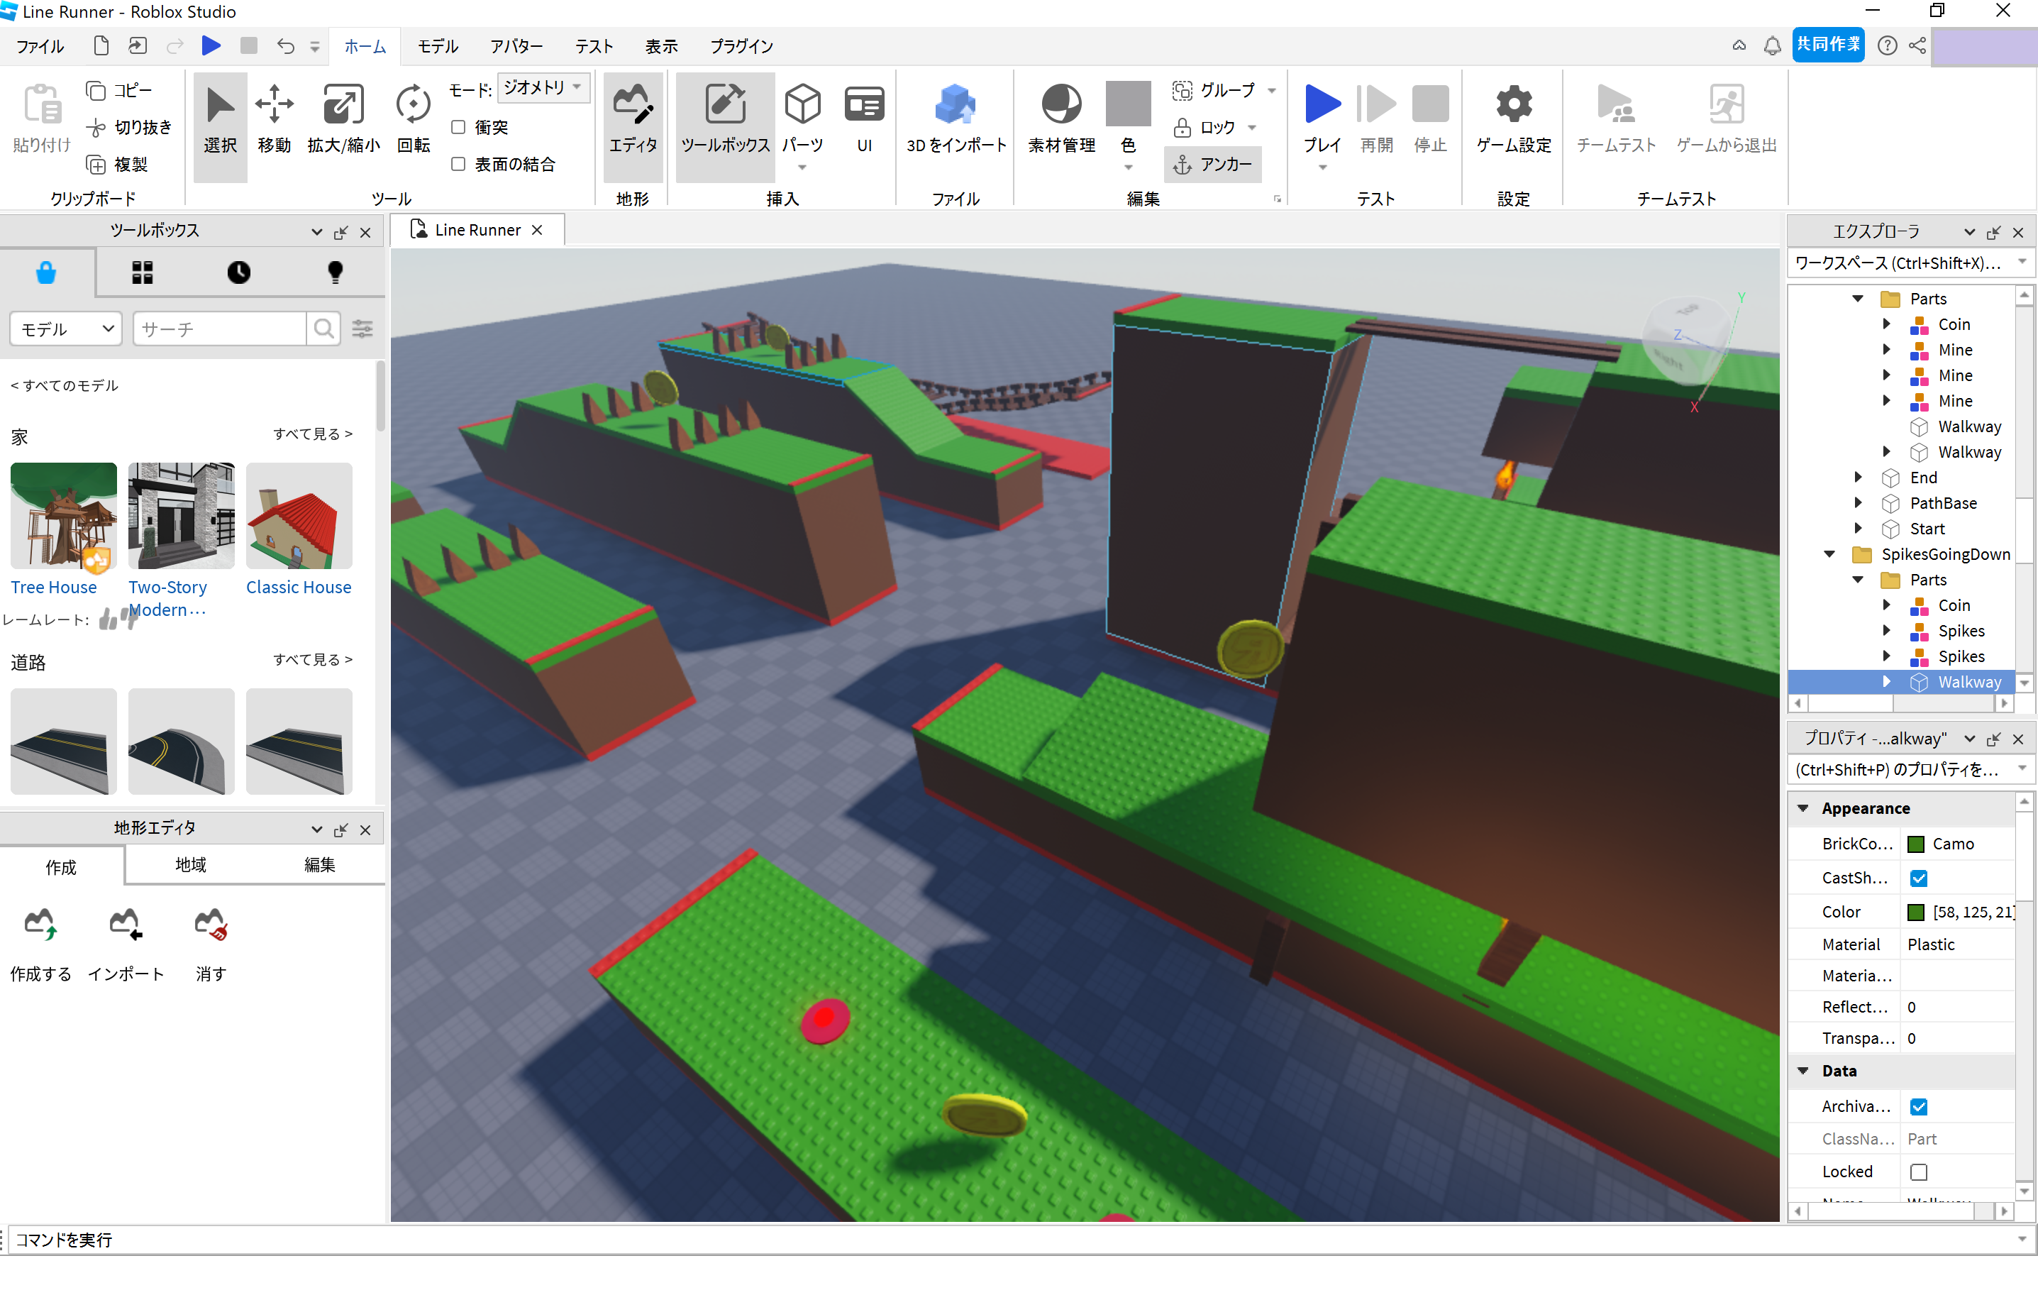Open the Lock (ロック) dropdown arrow
This screenshot has height=1295, width=2038.
click(1252, 128)
